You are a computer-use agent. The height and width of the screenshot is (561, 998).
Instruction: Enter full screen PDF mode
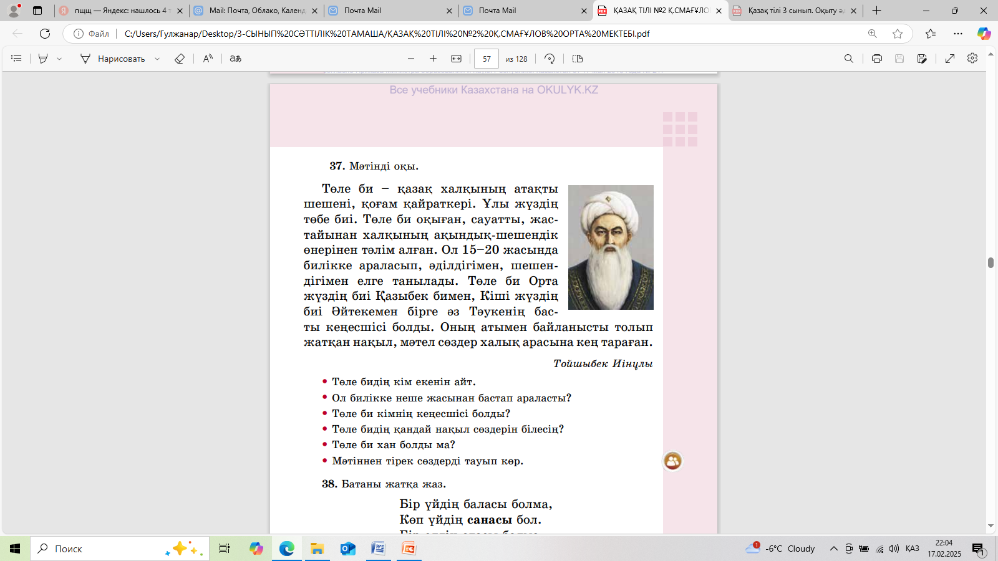[x=950, y=59]
